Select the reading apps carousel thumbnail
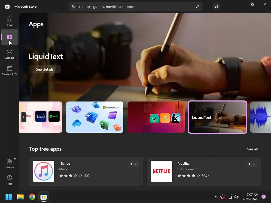 tap(156, 117)
